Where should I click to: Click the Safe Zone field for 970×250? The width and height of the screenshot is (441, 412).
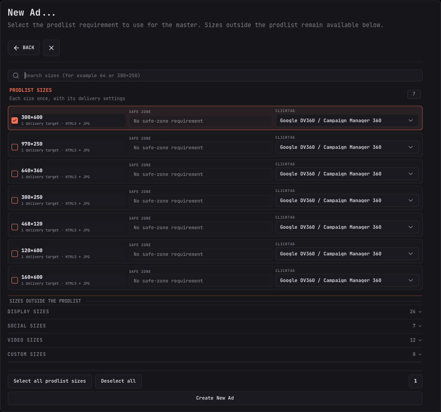[201, 147]
